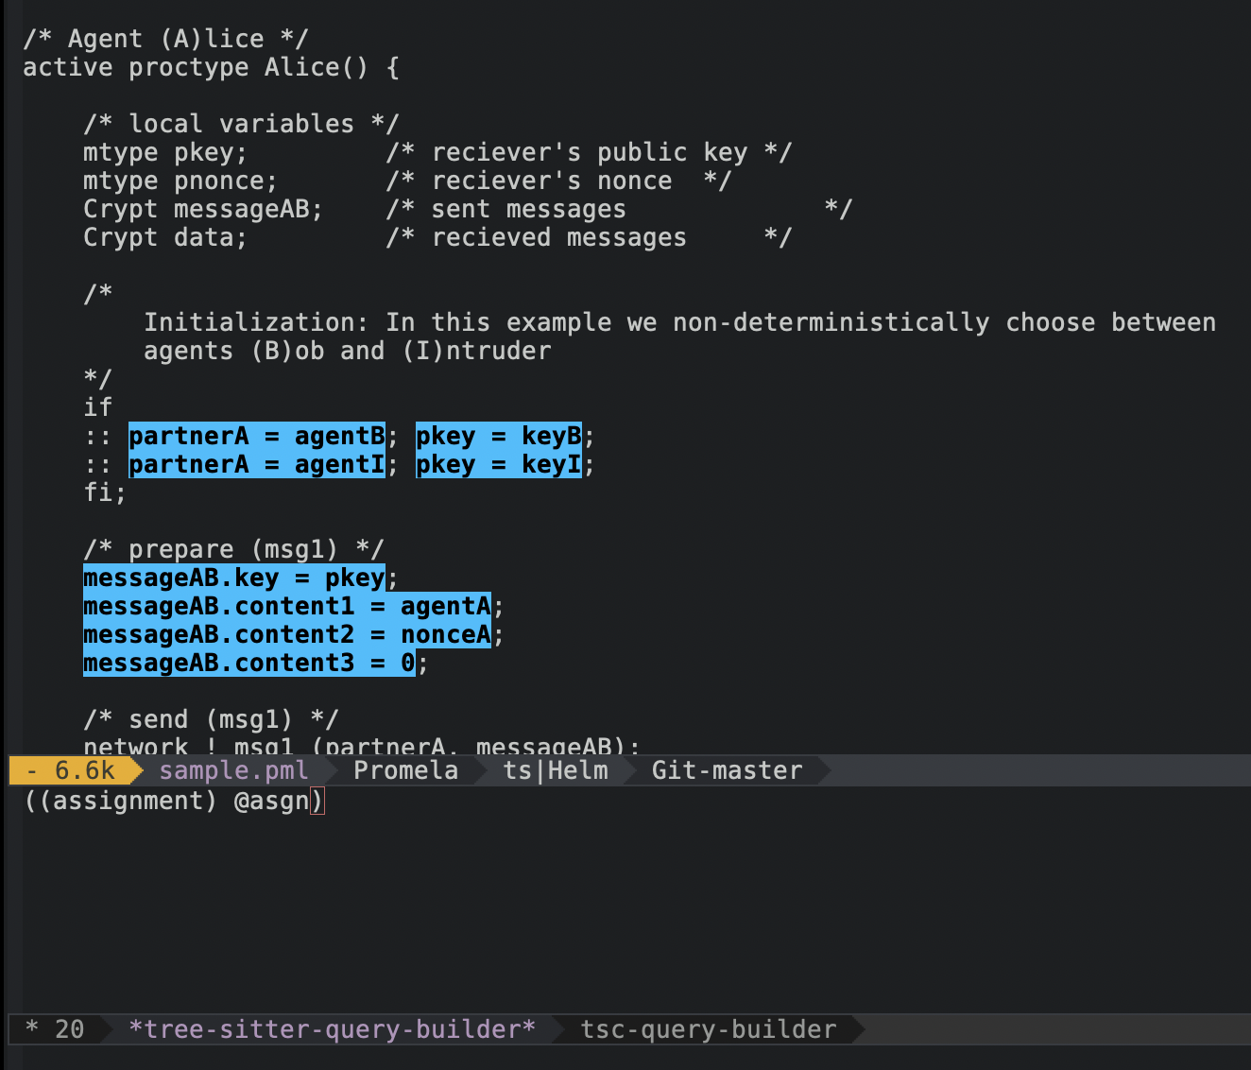Click inside the @asgn query text
1251x1070 pixels.
tap(271, 802)
